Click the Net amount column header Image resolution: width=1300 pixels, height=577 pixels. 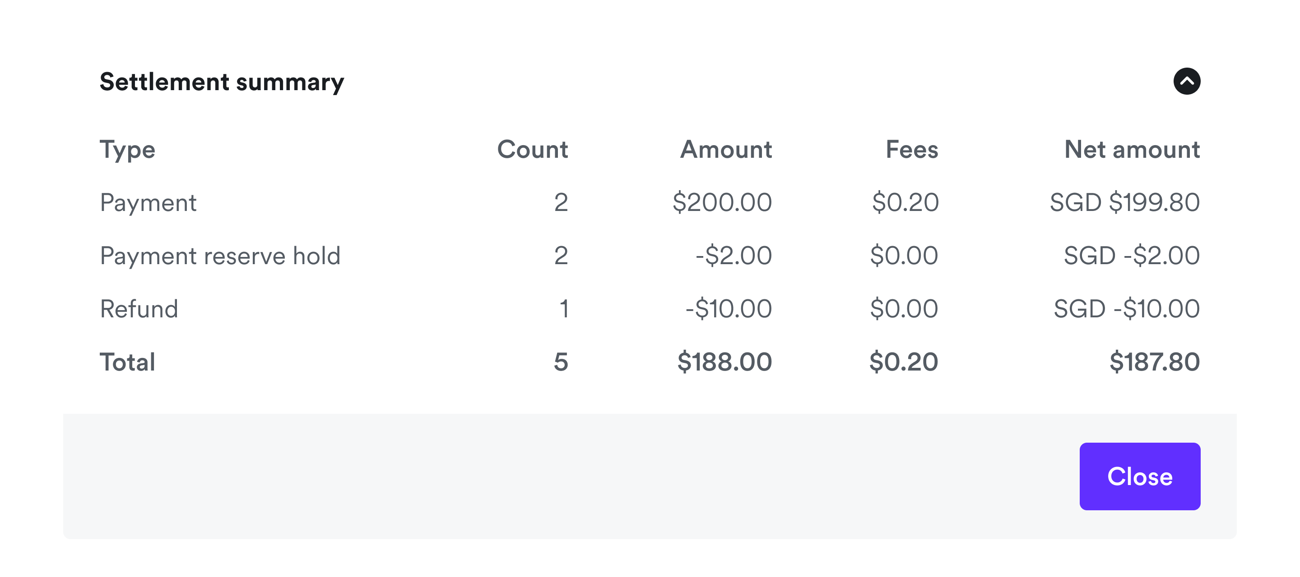coord(1132,149)
